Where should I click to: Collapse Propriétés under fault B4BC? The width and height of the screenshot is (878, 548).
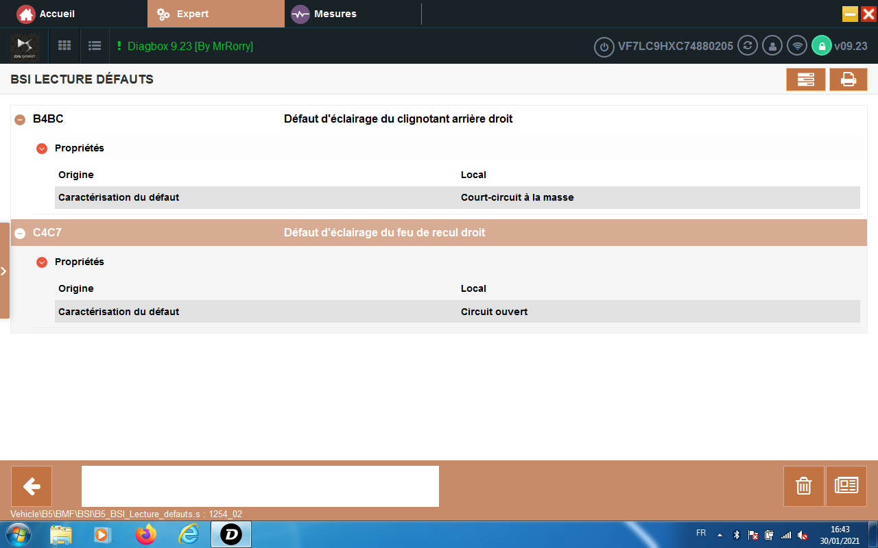[x=42, y=148]
